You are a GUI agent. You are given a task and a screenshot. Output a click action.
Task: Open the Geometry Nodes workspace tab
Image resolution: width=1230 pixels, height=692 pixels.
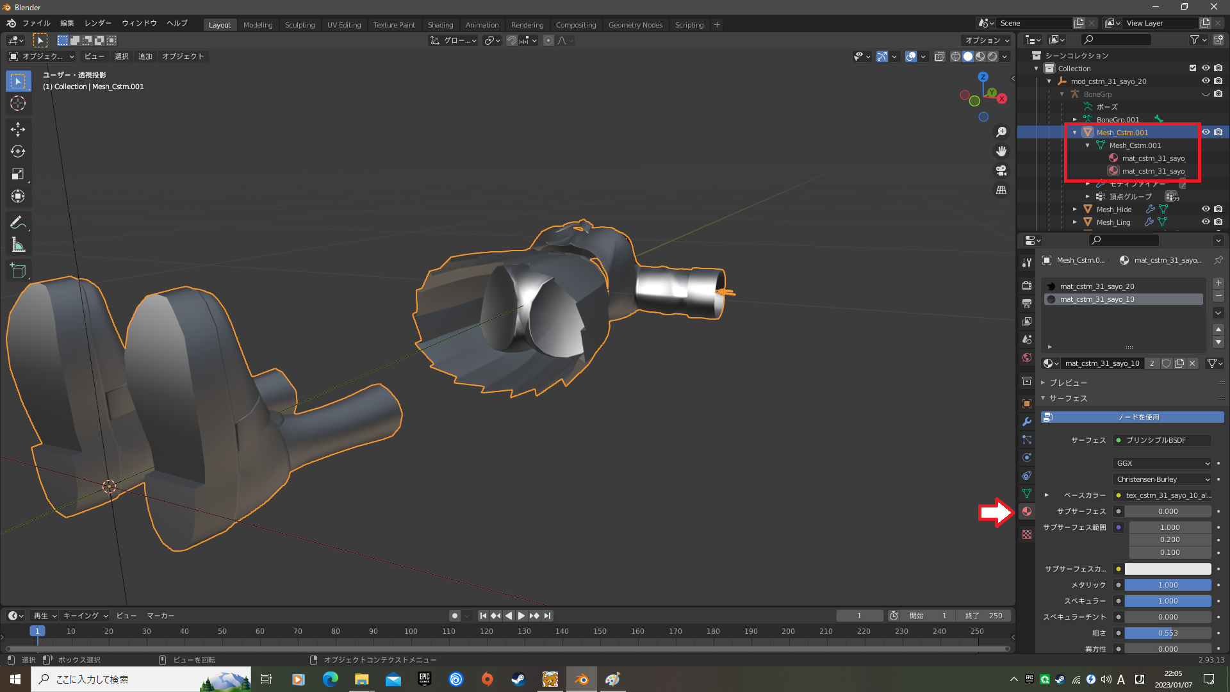click(x=635, y=25)
